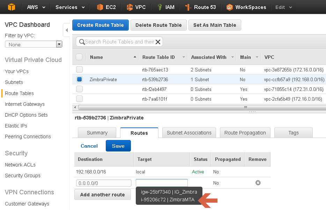Save the route changes
This screenshot has width=326, height=210.
[118, 146]
